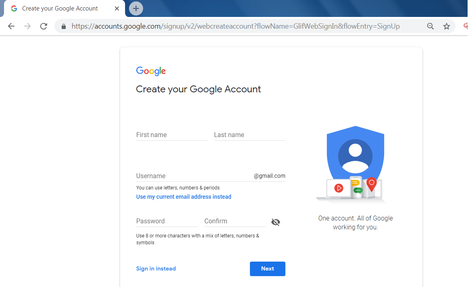Click the browser forward arrow
Screen dimensions: 470x287
click(x=27, y=26)
